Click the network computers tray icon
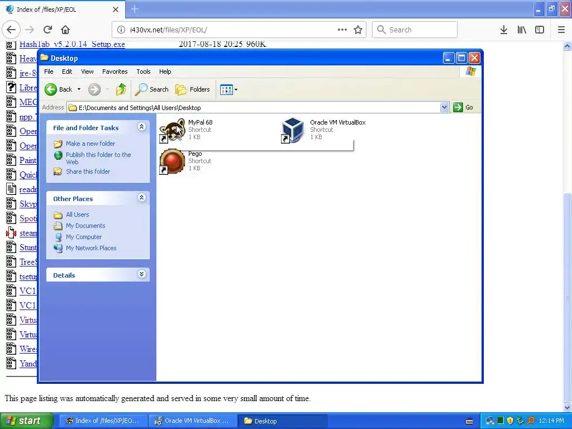 [490, 421]
